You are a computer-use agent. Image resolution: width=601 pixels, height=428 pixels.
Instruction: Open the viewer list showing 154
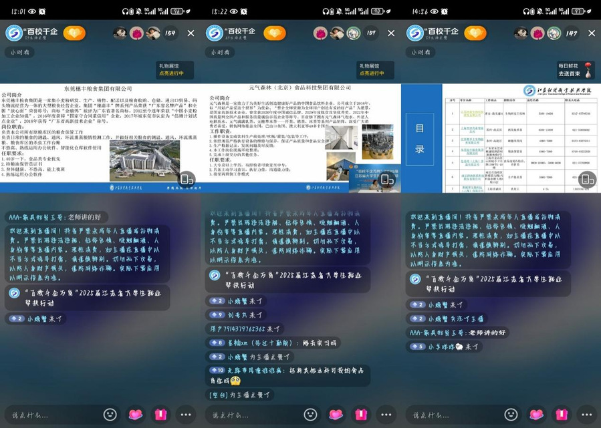coord(170,33)
